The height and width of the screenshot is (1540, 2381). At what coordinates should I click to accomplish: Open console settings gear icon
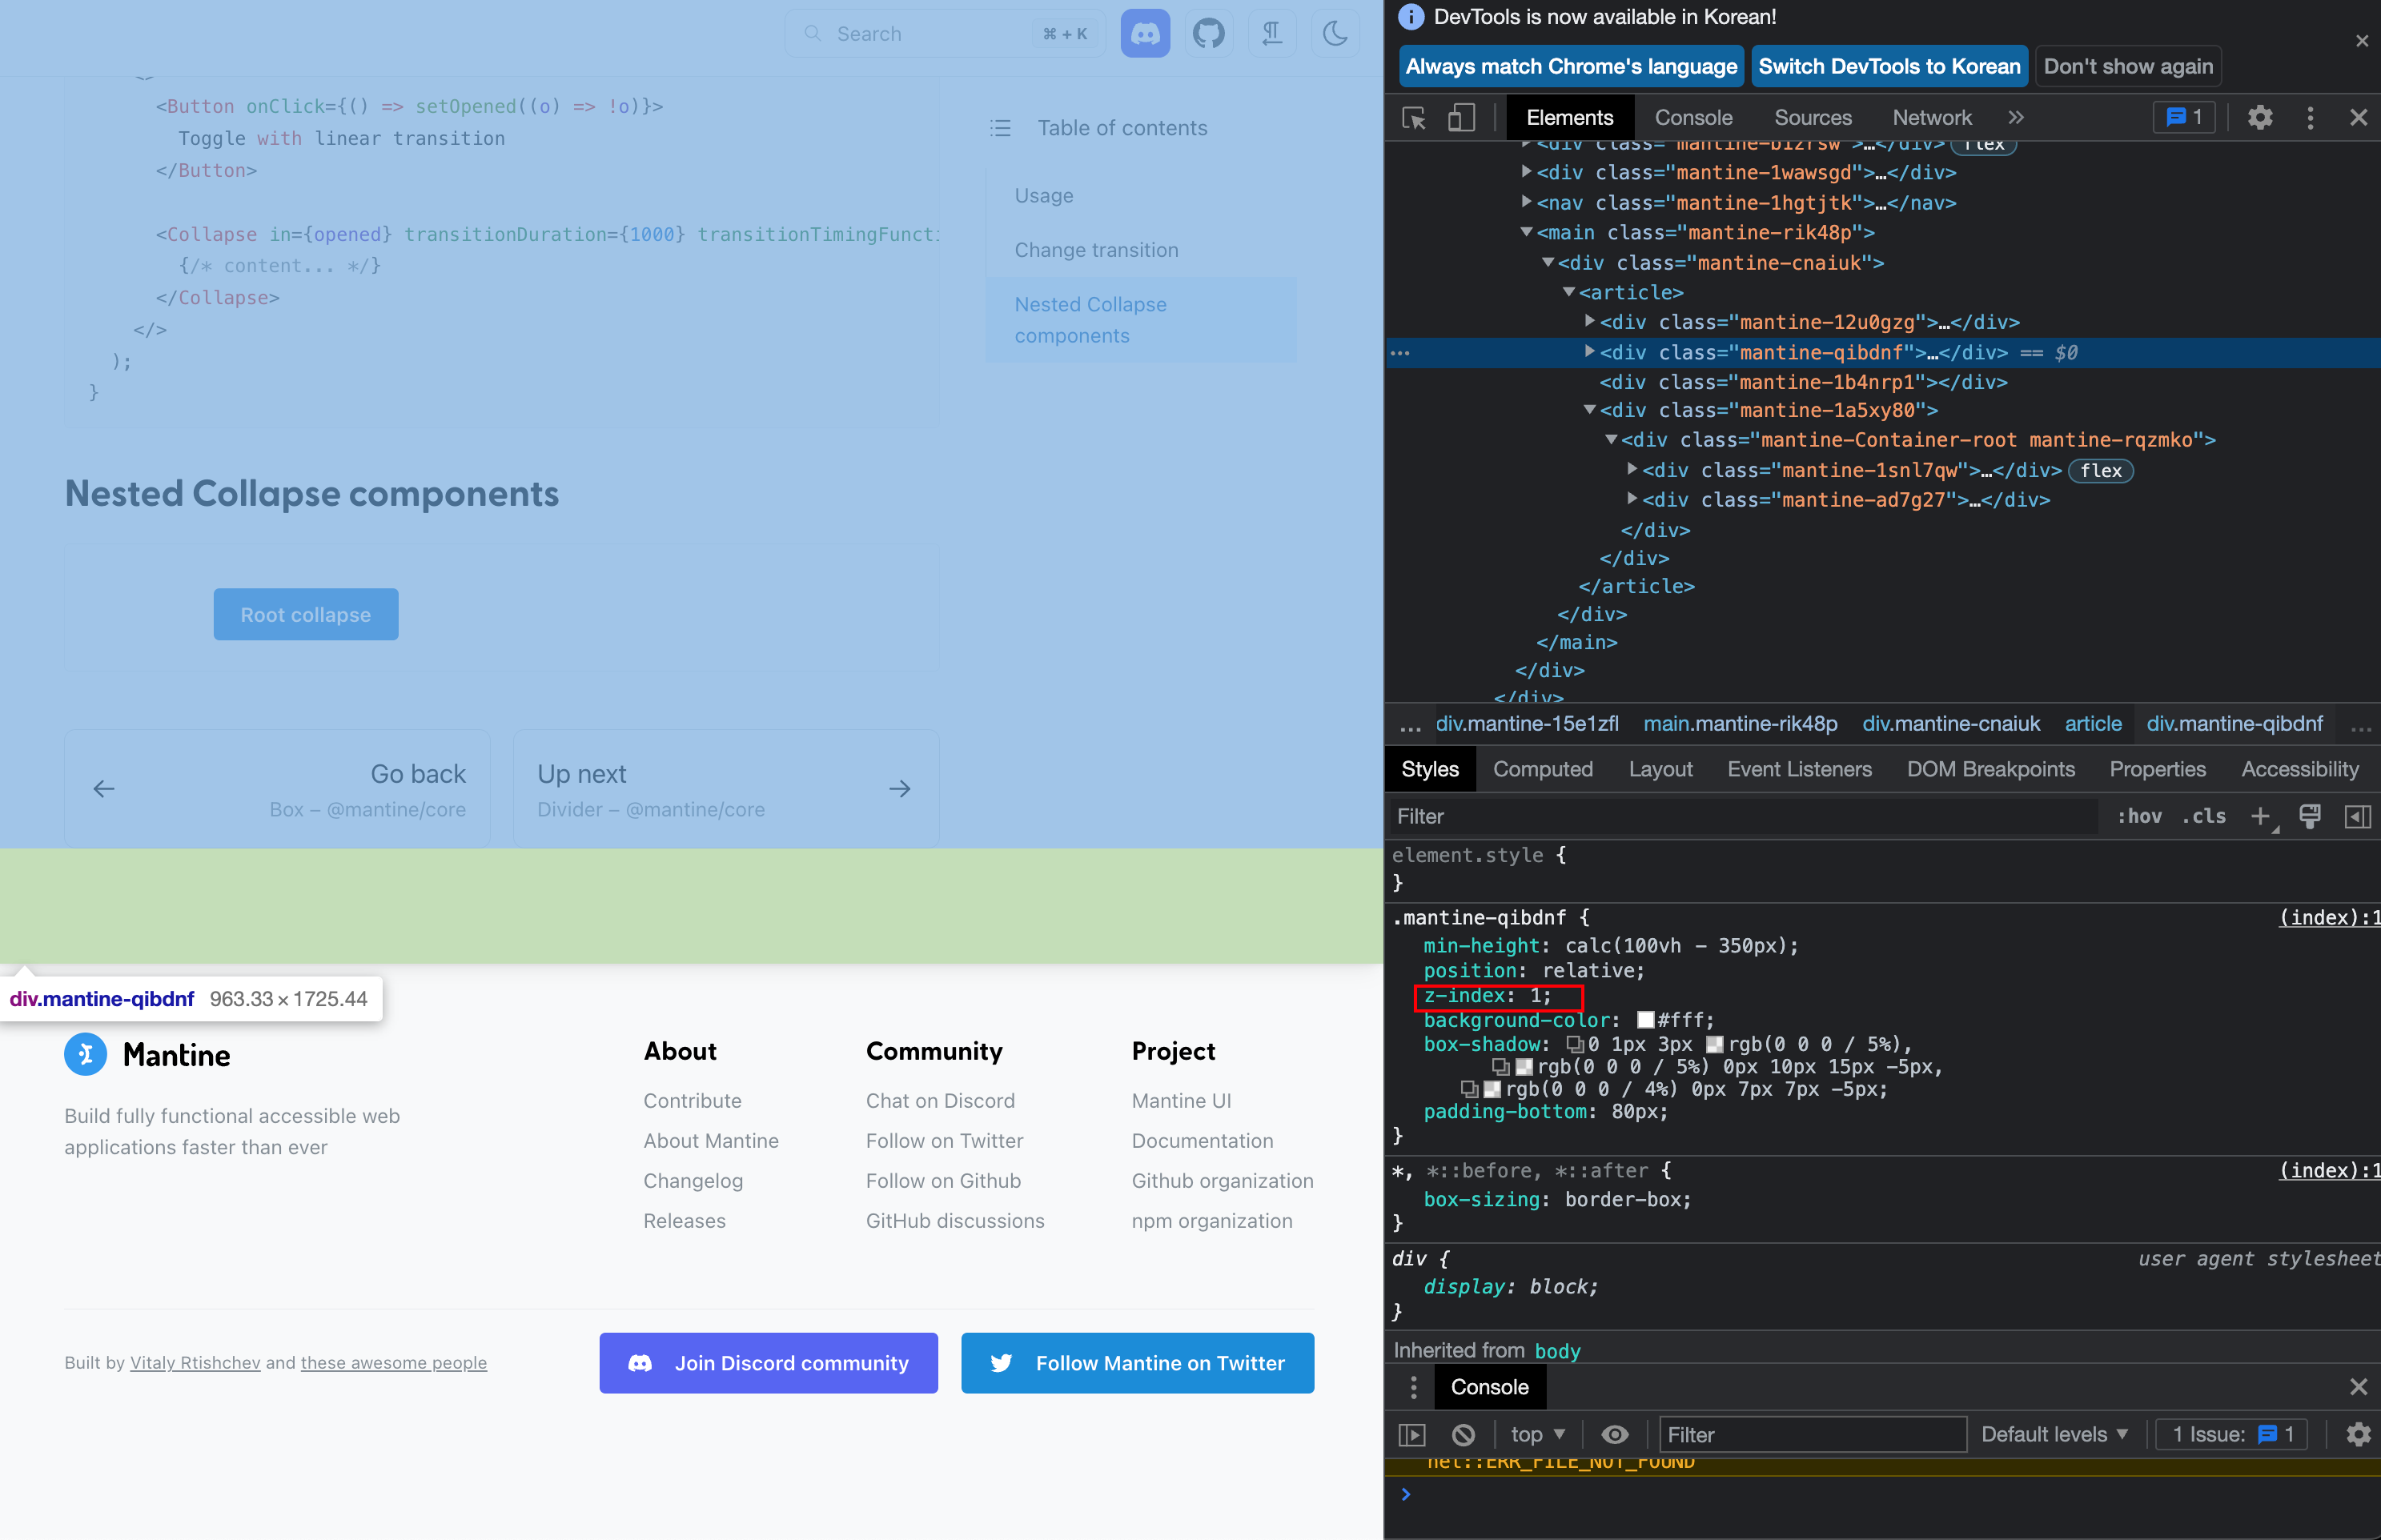click(2358, 1435)
